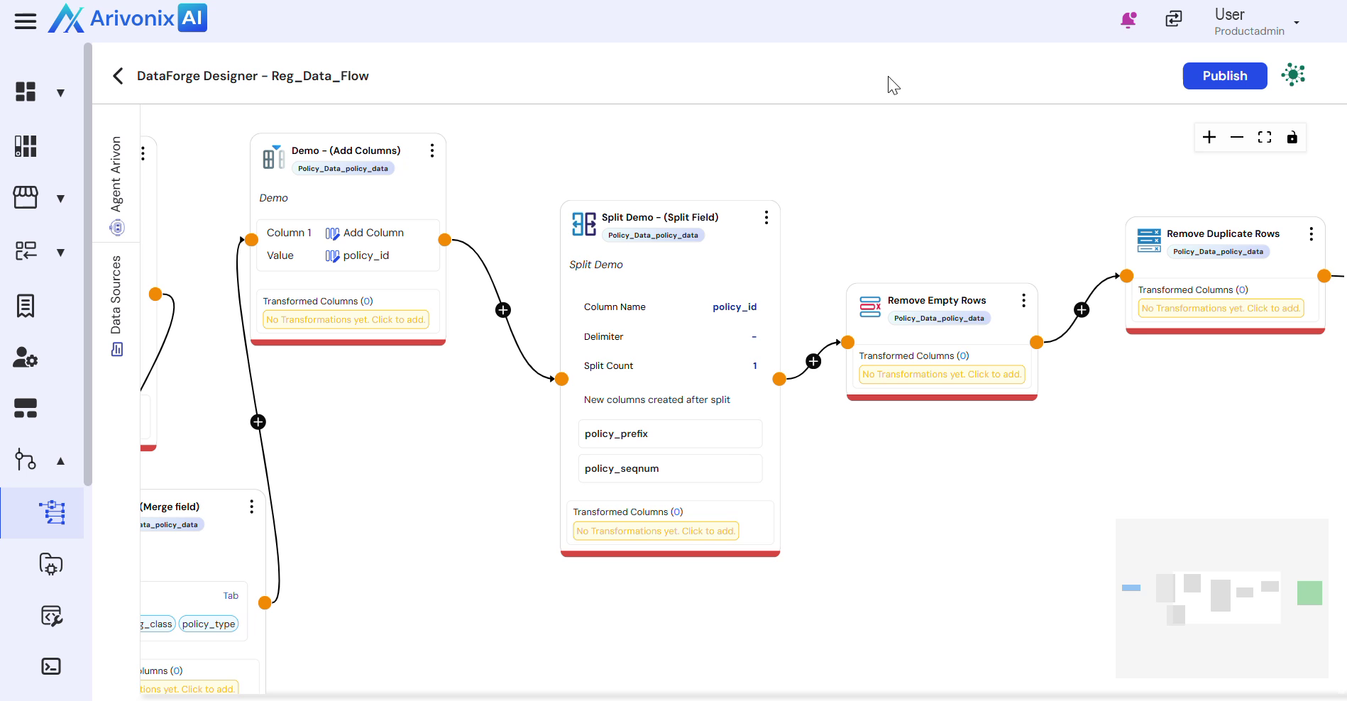Image resolution: width=1347 pixels, height=701 pixels.
Task: Click the terminal icon in the sidebar
Action: click(x=51, y=666)
